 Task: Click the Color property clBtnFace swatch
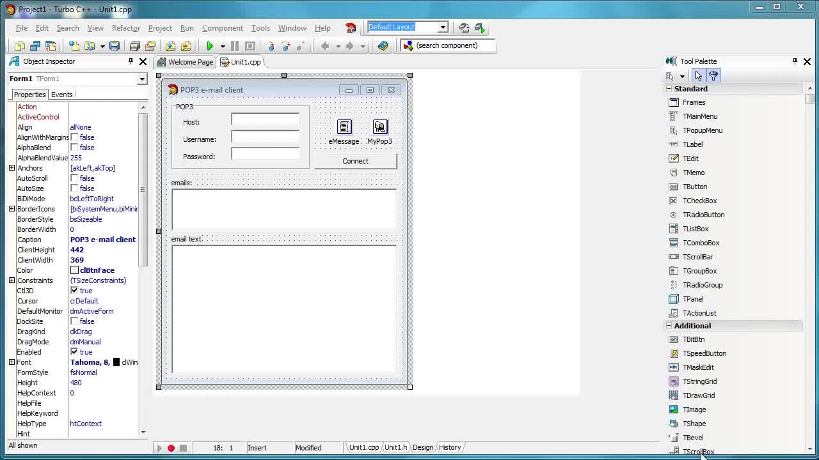click(74, 270)
